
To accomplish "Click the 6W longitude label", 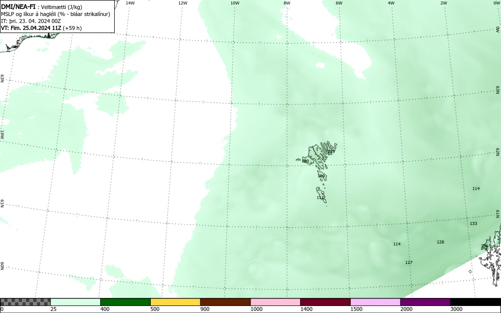I will click(x=339, y=3).
